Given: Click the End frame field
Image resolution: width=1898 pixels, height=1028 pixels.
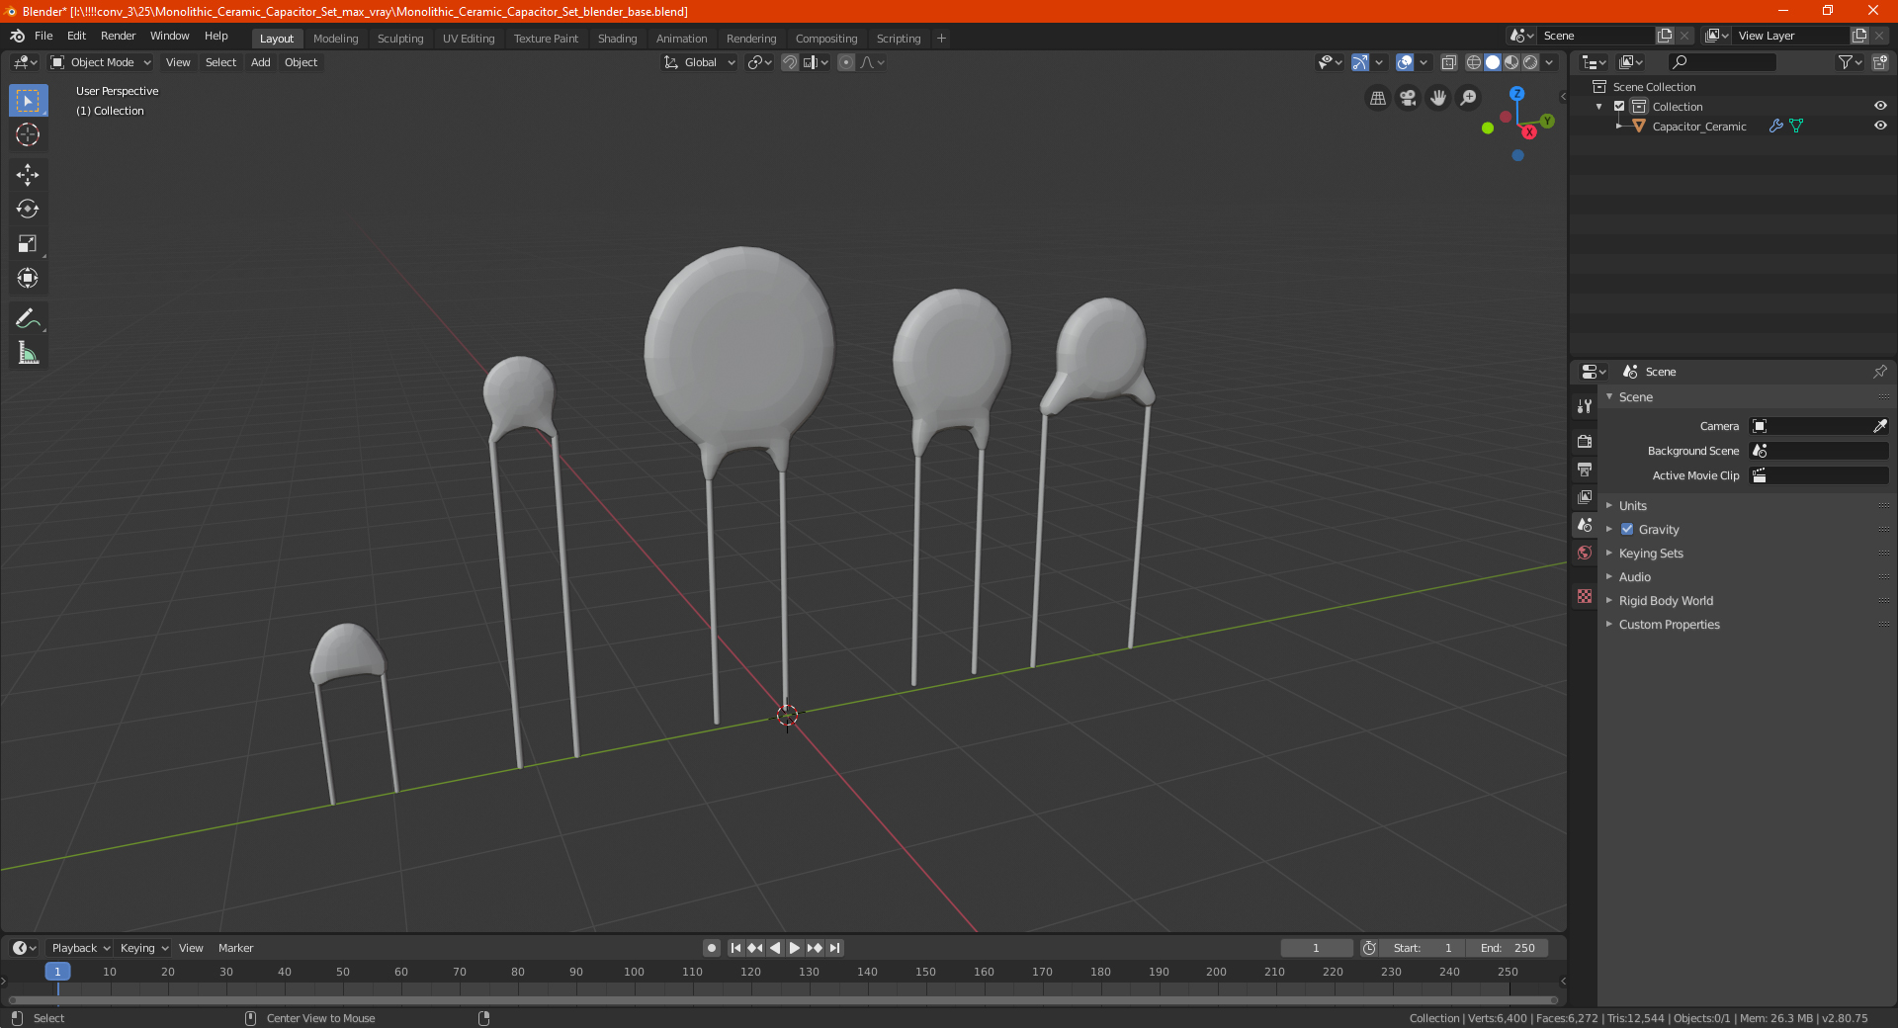Looking at the screenshot, I should 1508,948.
